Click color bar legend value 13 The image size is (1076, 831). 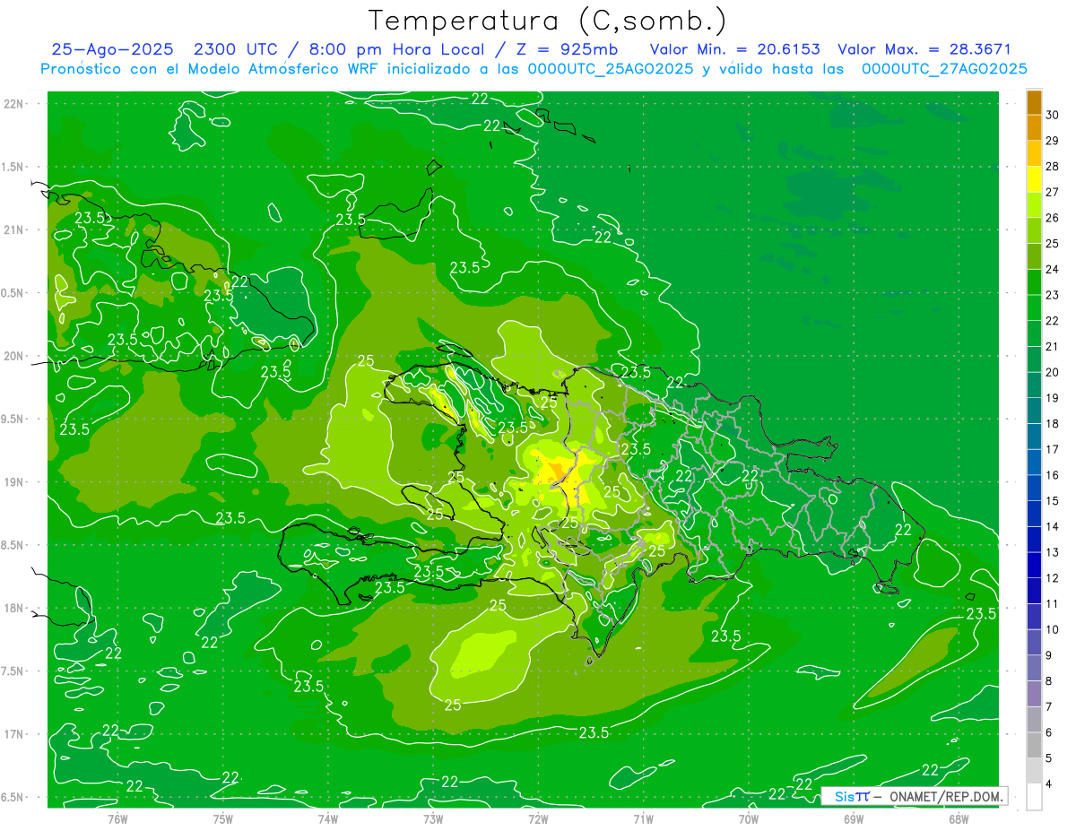tap(1053, 553)
